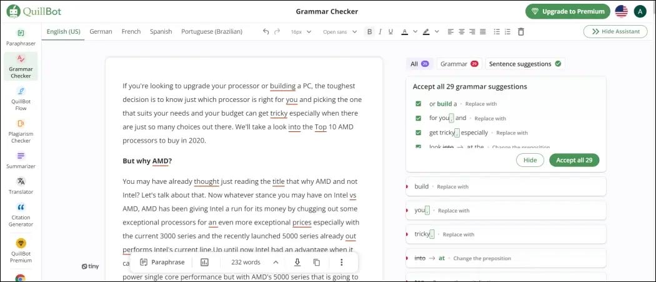
Task: Open QuillBot Flow from sidebar
Action: (x=21, y=99)
